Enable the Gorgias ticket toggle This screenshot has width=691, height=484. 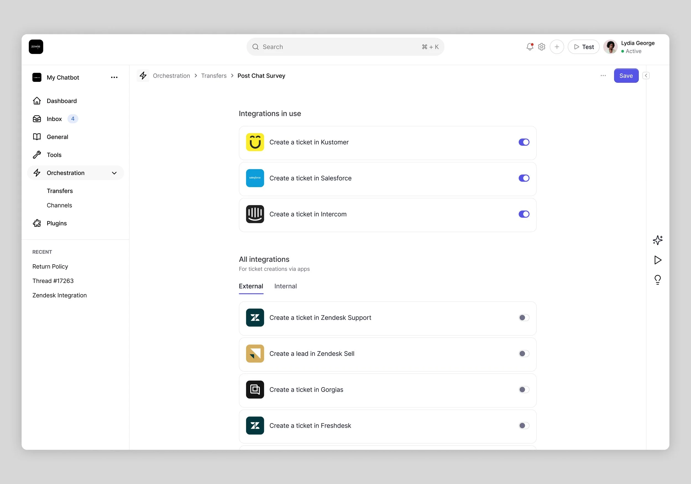(524, 389)
